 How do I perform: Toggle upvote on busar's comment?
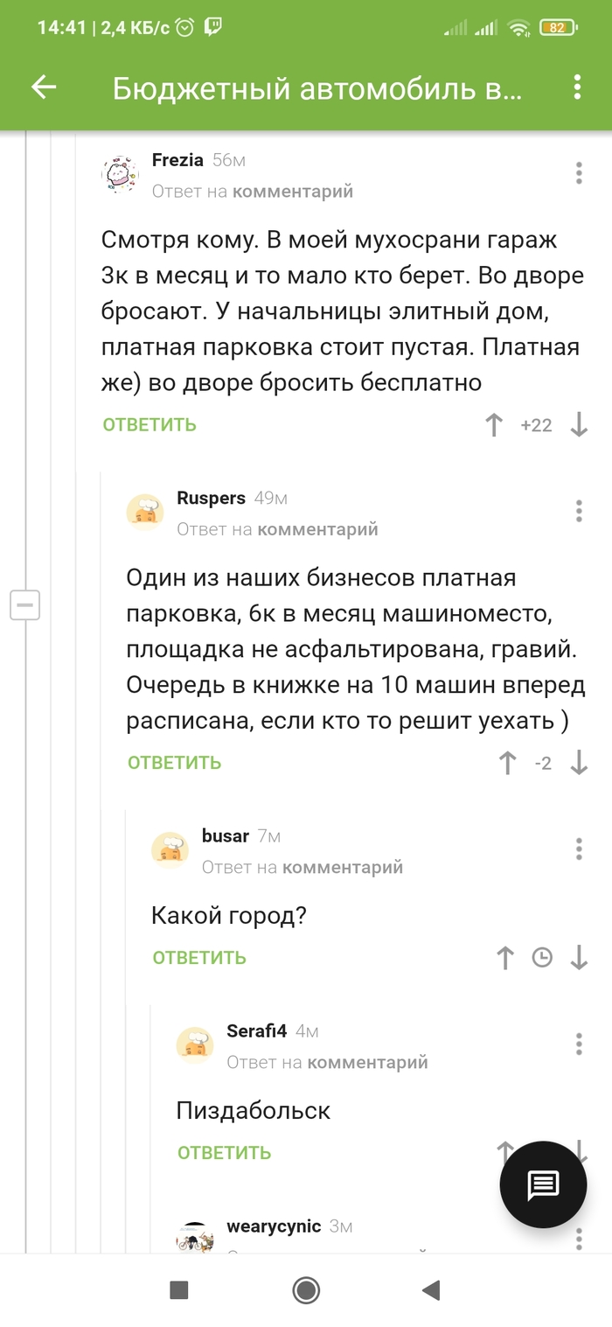click(504, 958)
